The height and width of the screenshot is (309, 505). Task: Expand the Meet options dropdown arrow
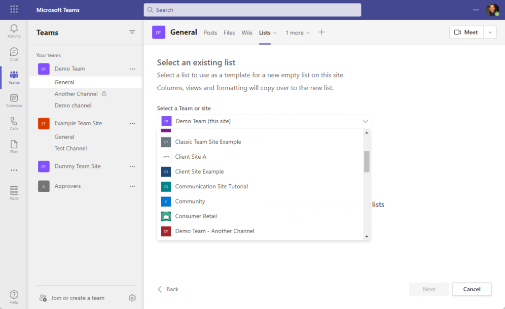pyautogui.click(x=490, y=32)
